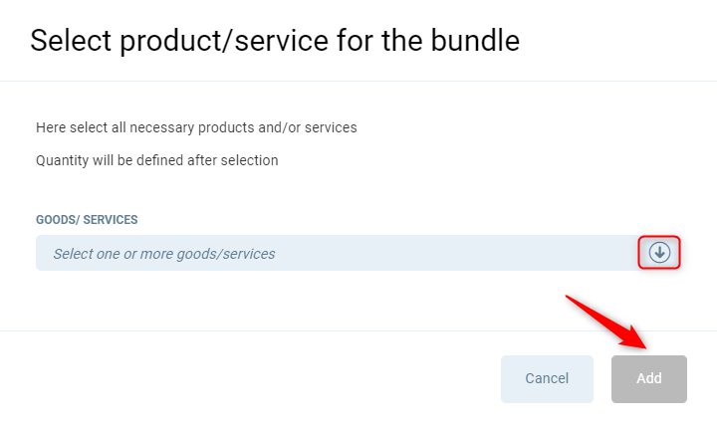Add chosen products to the bundle
Viewport: 717px width, 433px height.
point(648,378)
